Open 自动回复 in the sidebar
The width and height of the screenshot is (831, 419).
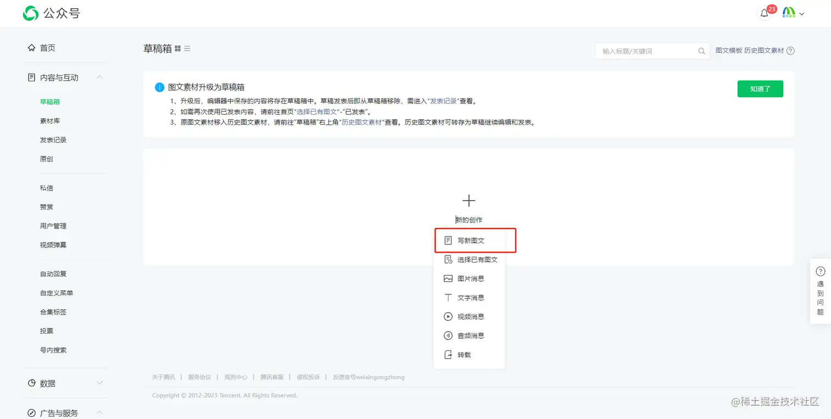tap(53, 274)
